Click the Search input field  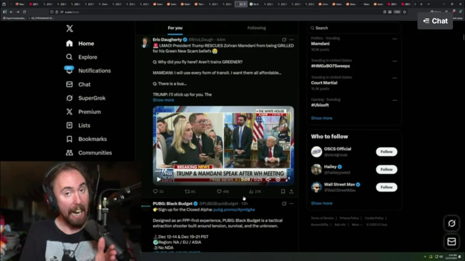tap(354, 28)
